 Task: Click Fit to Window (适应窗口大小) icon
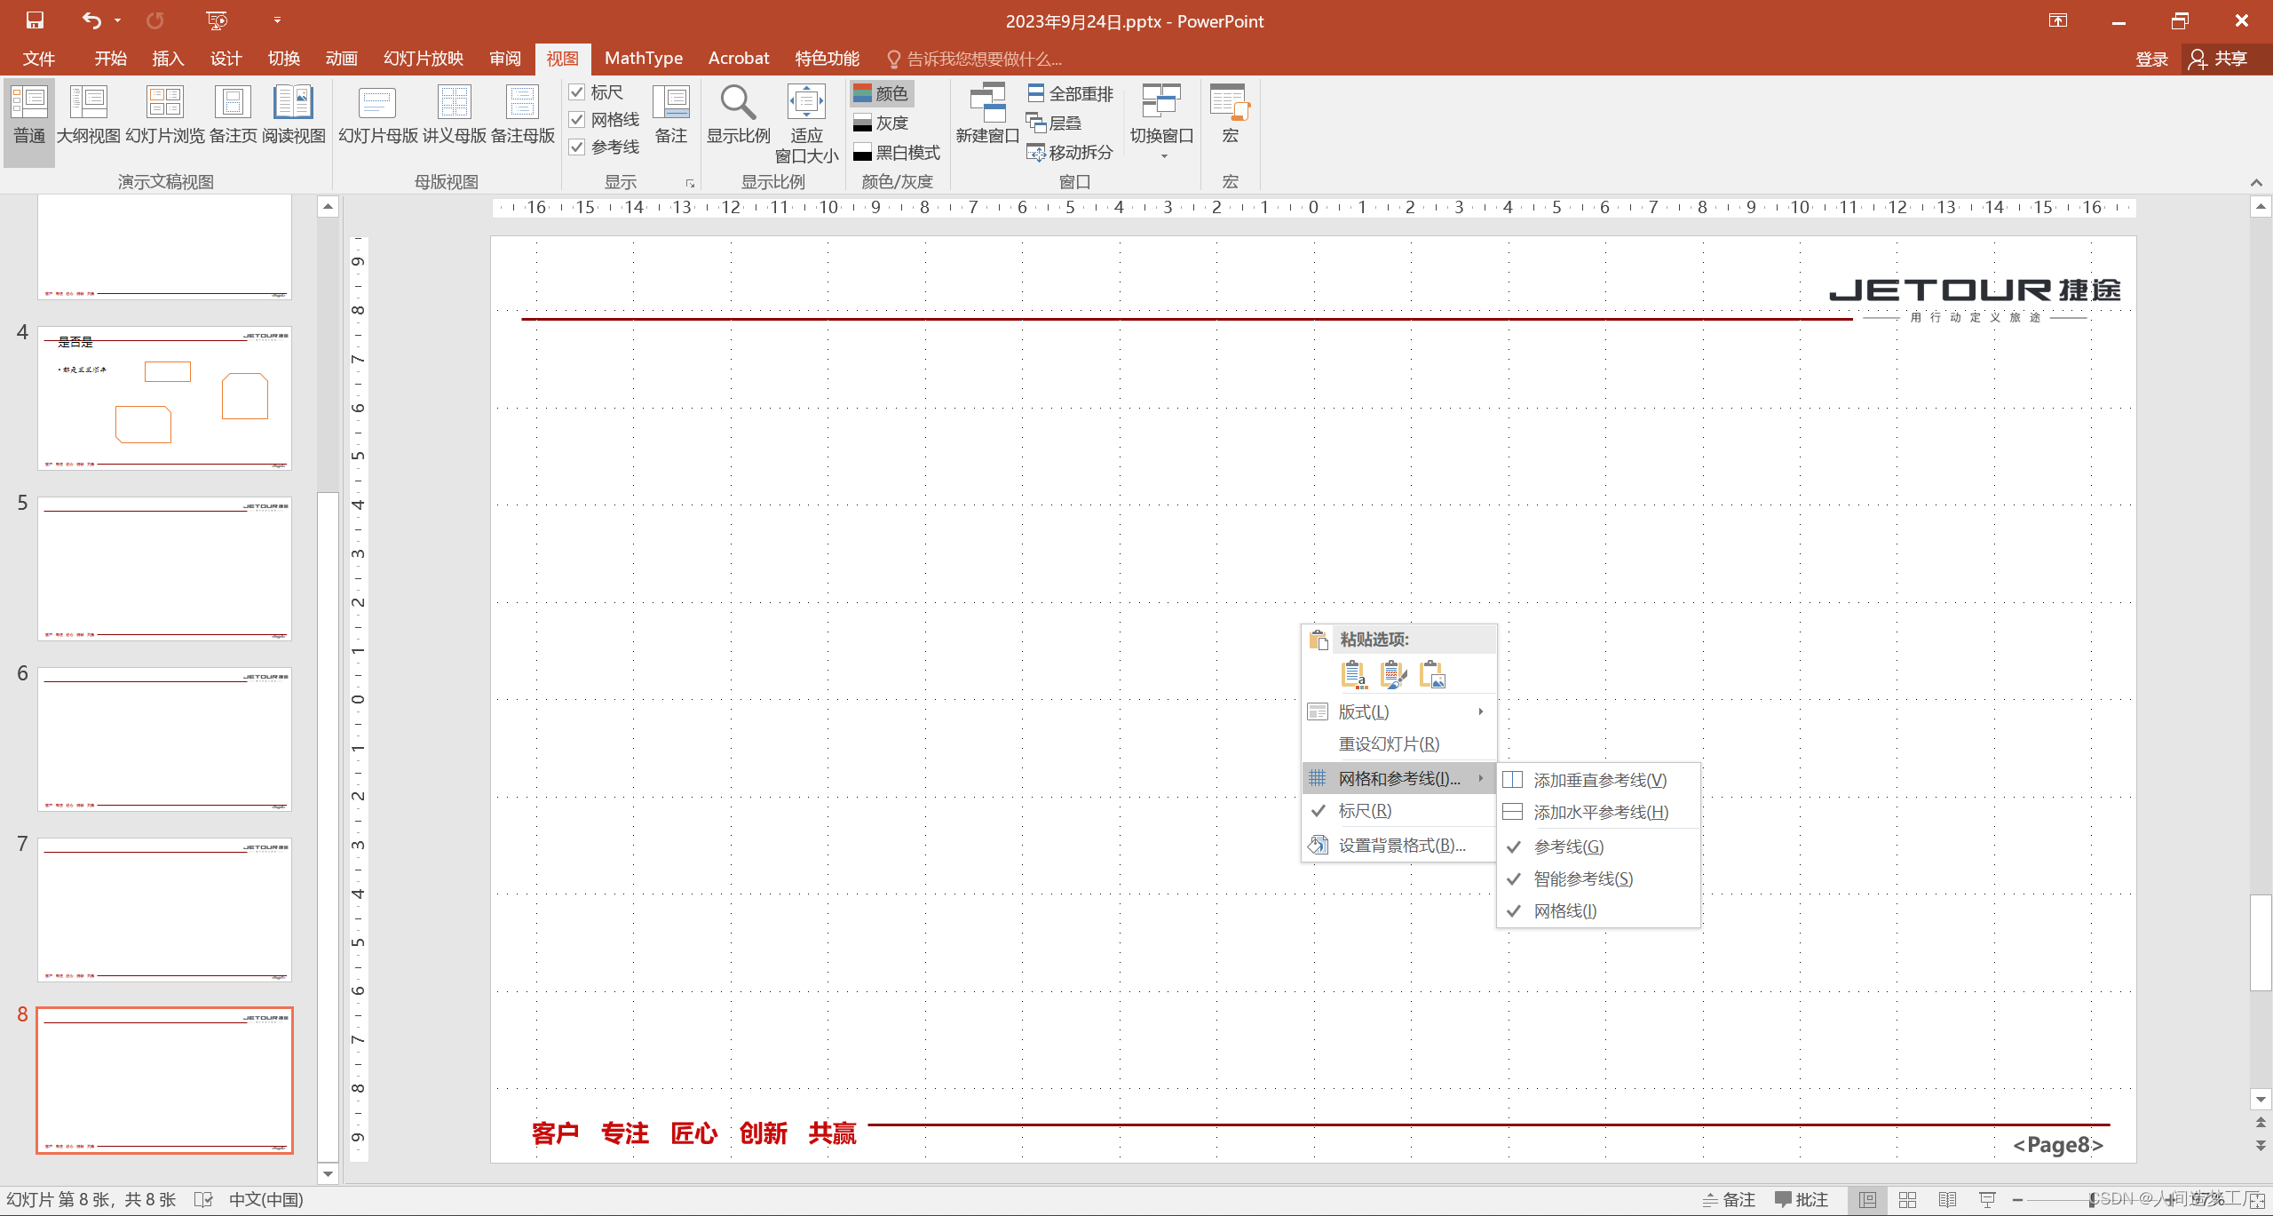tap(806, 103)
